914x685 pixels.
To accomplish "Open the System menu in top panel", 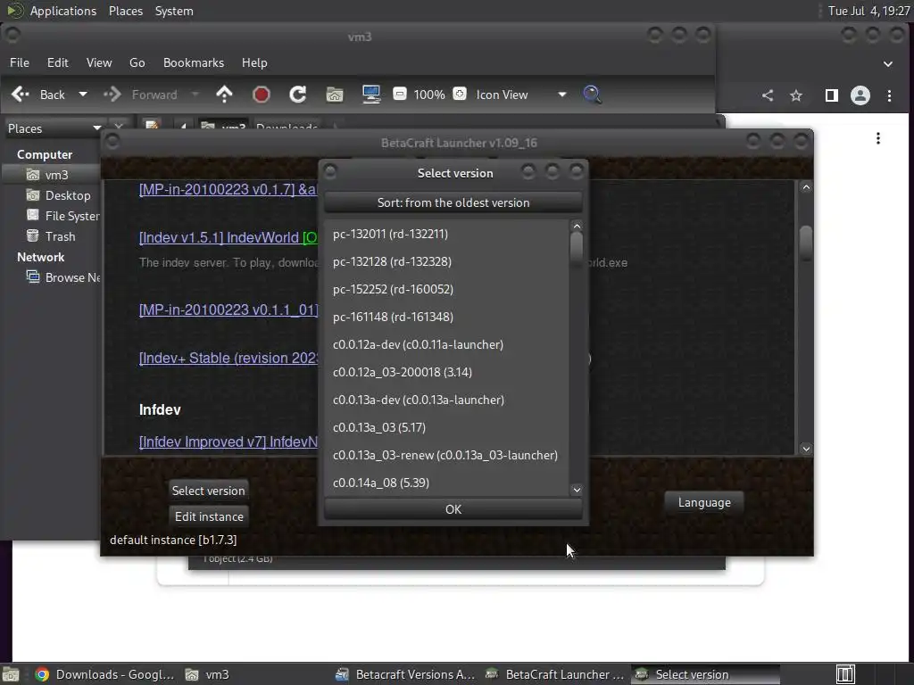I will coord(174,11).
